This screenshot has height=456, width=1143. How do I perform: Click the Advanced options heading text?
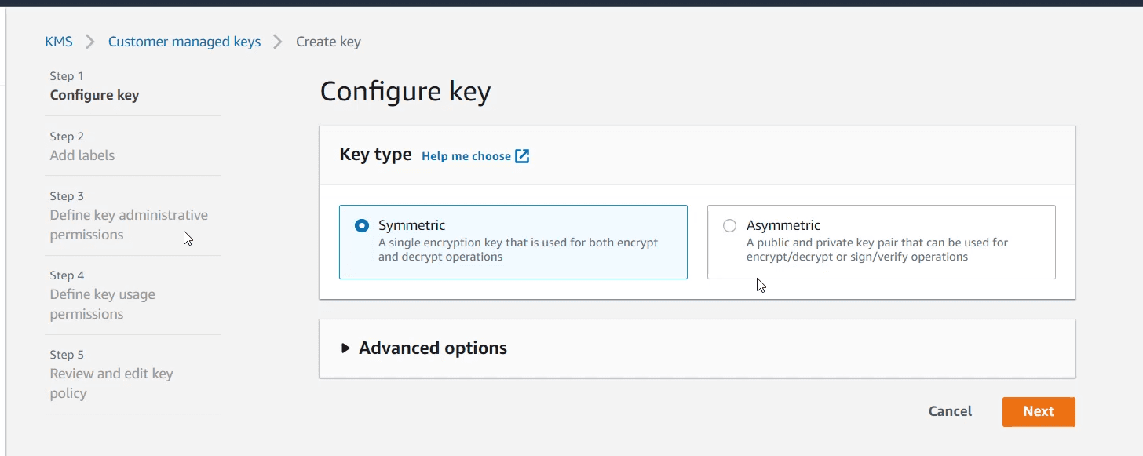(433, 348)
